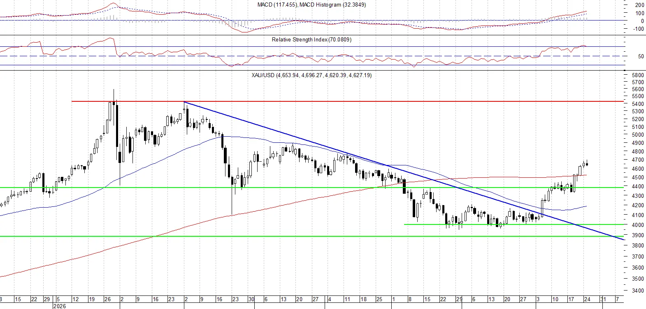Click the 50 label on RSI axis
Viewport: 646px width, 309px height.
tap(641, 57)
